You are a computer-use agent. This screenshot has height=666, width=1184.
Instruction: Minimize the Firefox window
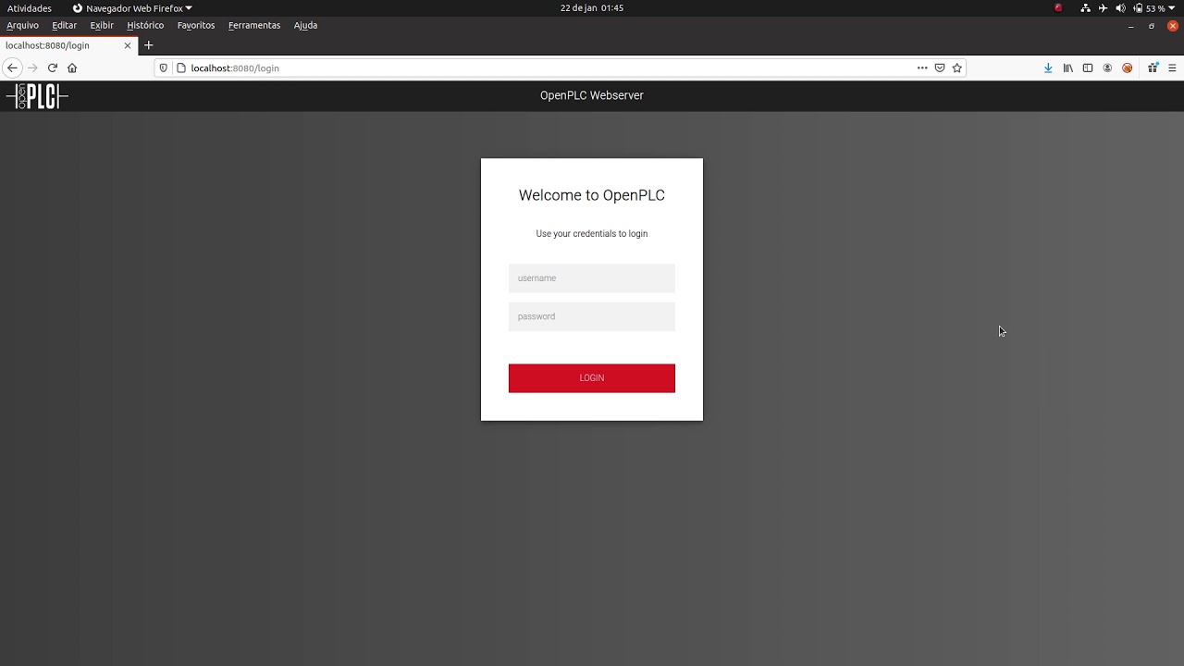click(x=1130, y=26)
